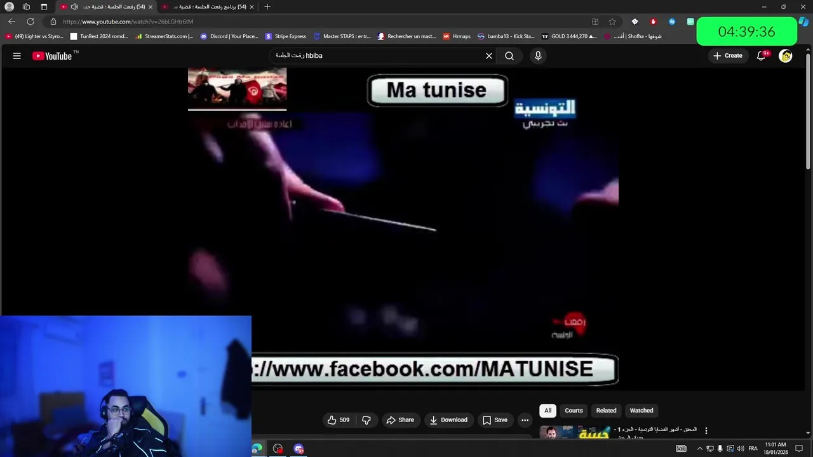Clear the YouTube search box text
This screenshot has height=457, width=813.
(489, 56)
